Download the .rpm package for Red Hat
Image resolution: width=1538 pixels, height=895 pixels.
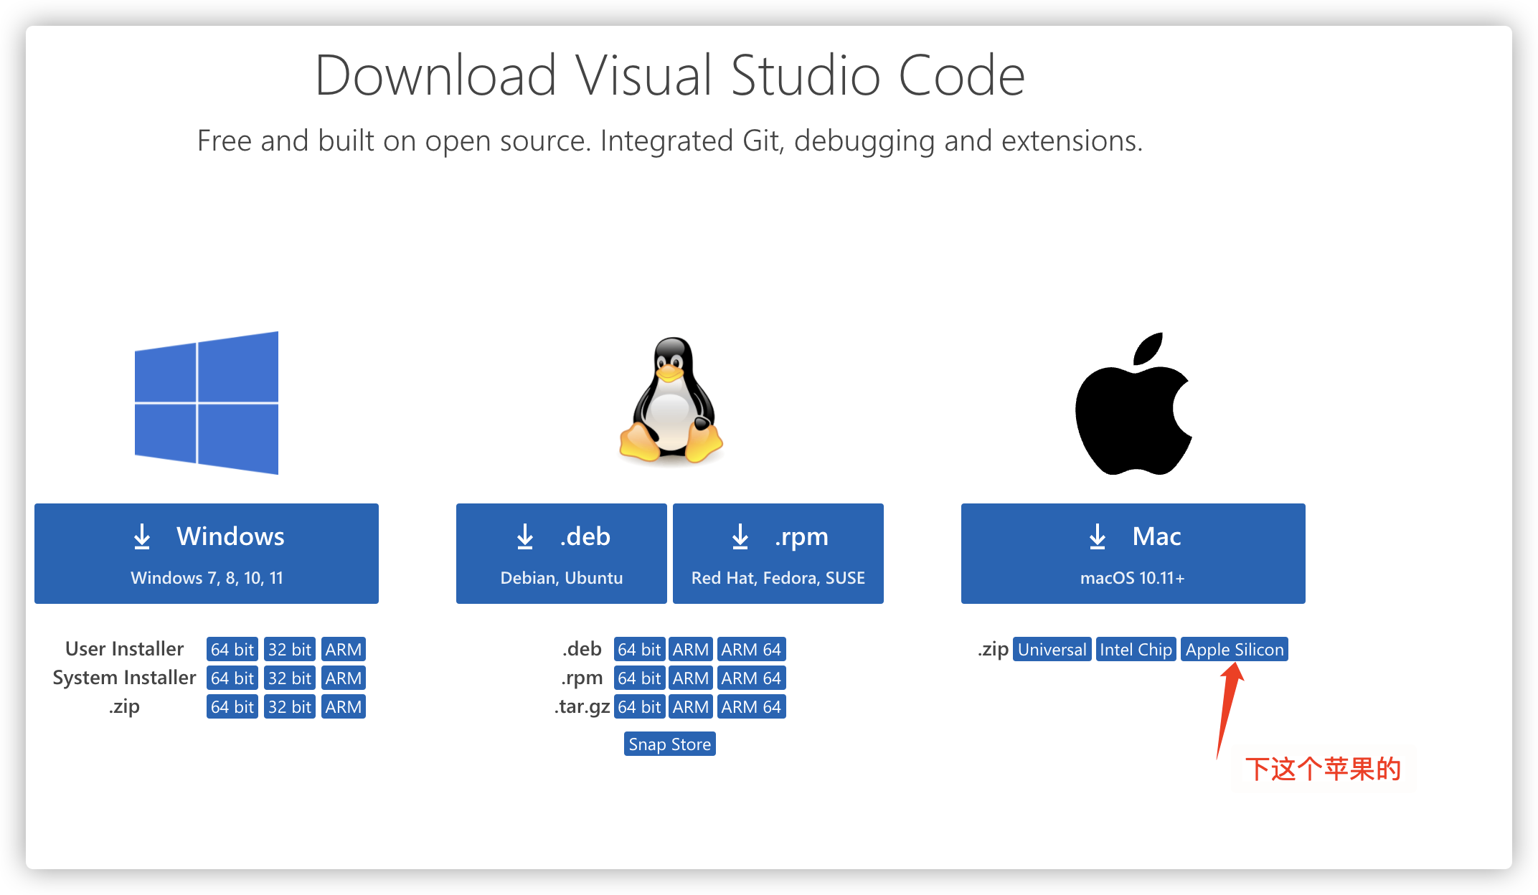coord(778,554)
